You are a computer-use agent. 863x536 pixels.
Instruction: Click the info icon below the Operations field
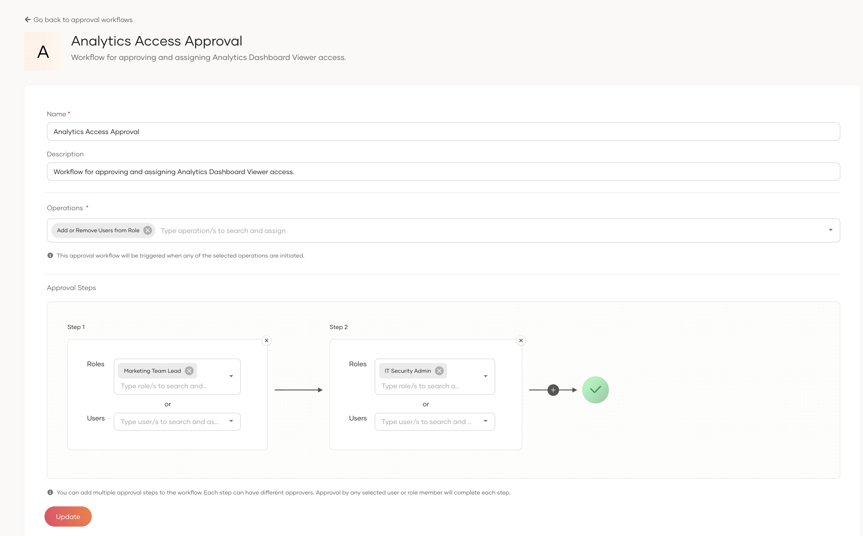pos(50,255)
